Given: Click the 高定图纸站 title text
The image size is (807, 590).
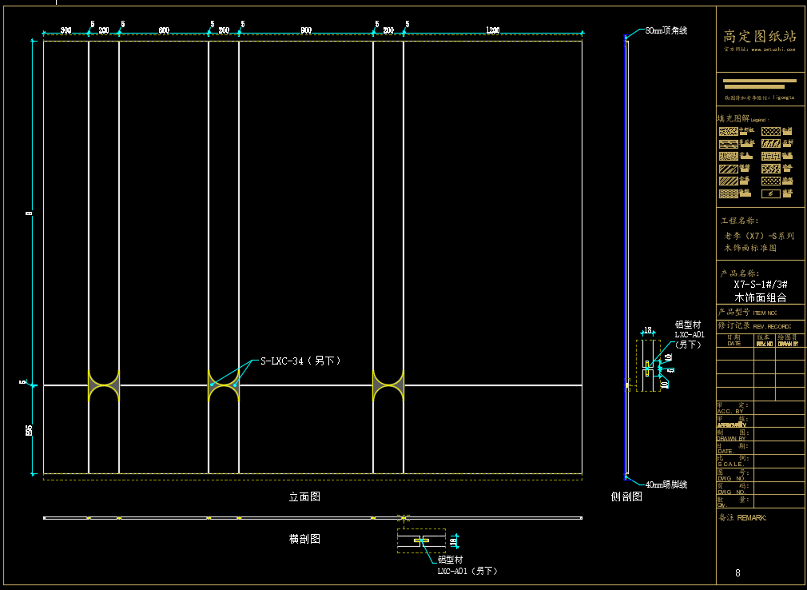Looking at the screenshot, I should pos(760,36).
